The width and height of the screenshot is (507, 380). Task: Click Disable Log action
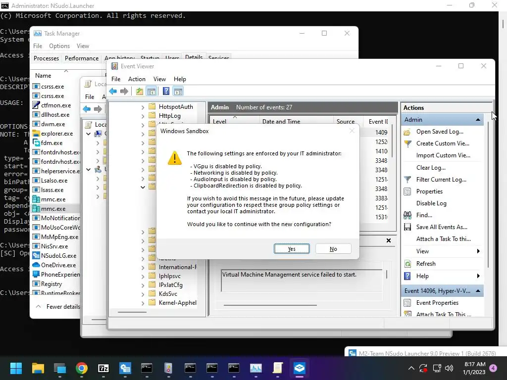click(x=431, y=203)
